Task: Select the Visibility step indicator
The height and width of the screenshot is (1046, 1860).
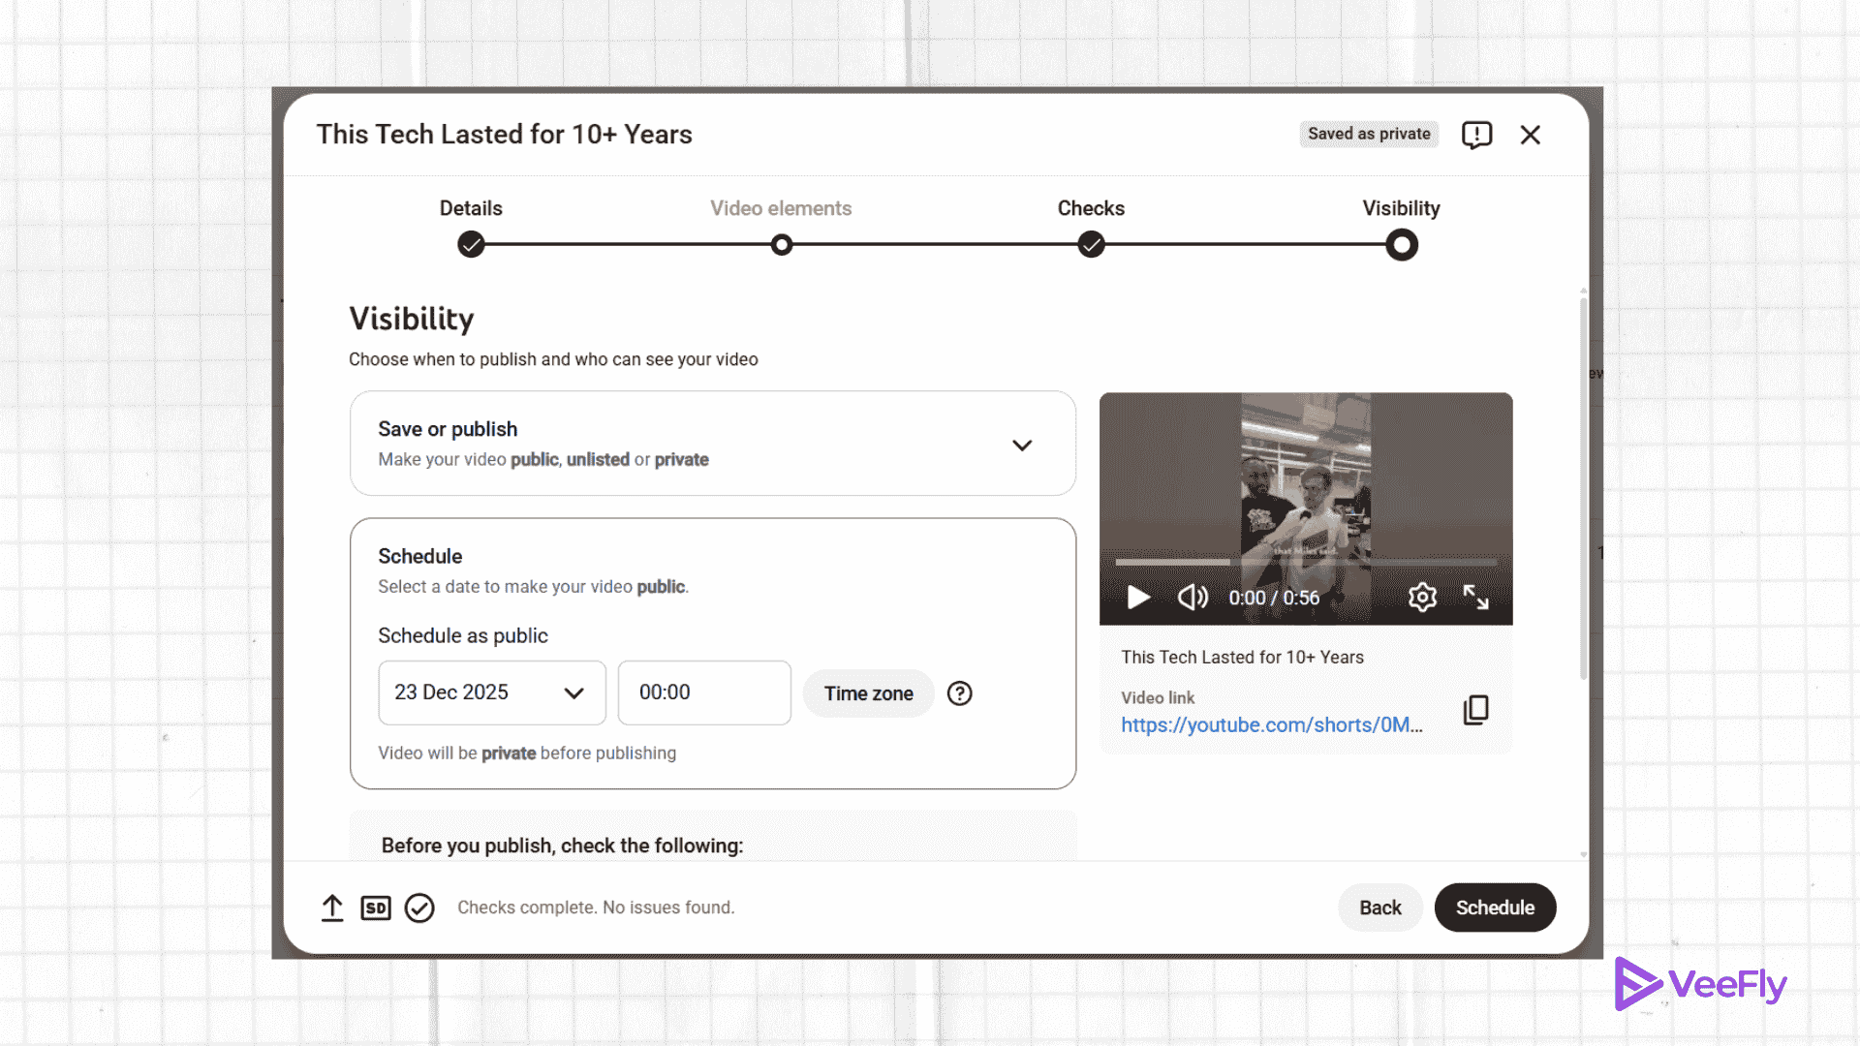Action: [x=1401, y=244]
